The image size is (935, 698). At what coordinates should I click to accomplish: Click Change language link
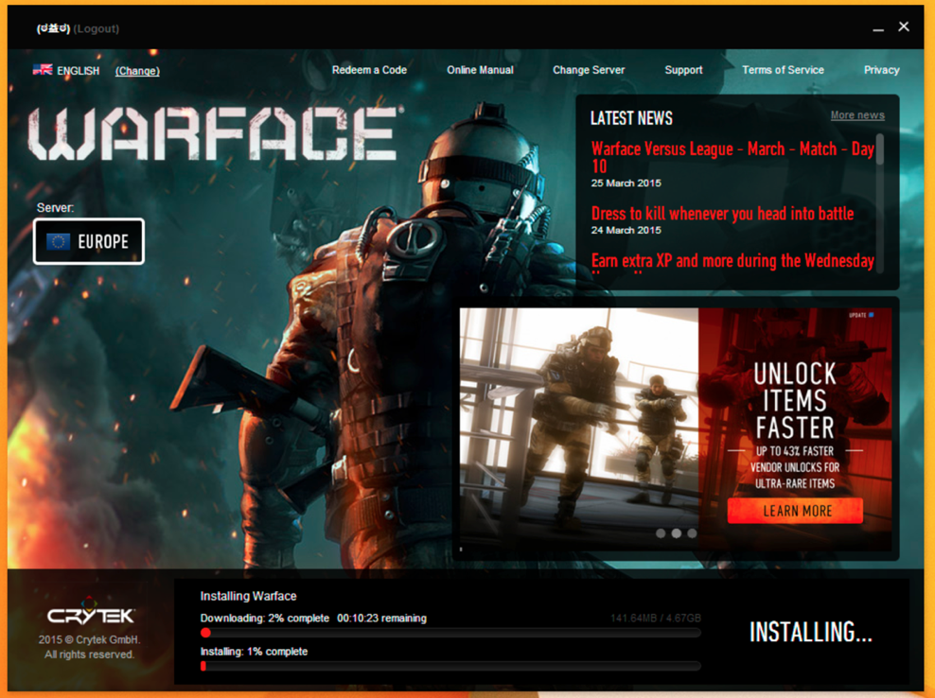click(x=137, y=71)
